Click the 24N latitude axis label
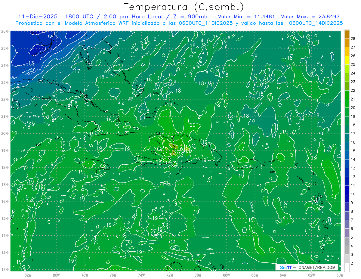The height and width of the screenshot is (279, 361). 4,65
